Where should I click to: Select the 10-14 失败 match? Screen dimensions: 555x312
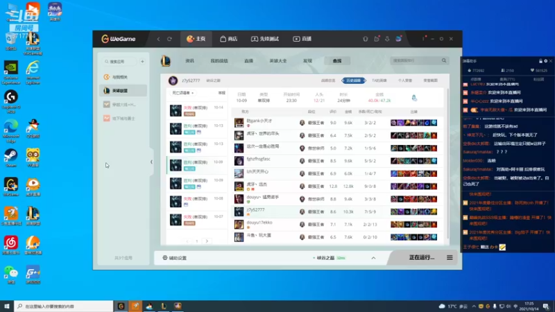click(197, 110)
